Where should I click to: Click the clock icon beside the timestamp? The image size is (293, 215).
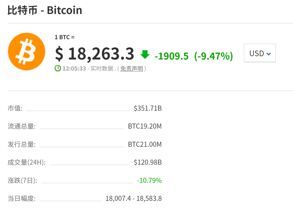click(x=58, y=69)
